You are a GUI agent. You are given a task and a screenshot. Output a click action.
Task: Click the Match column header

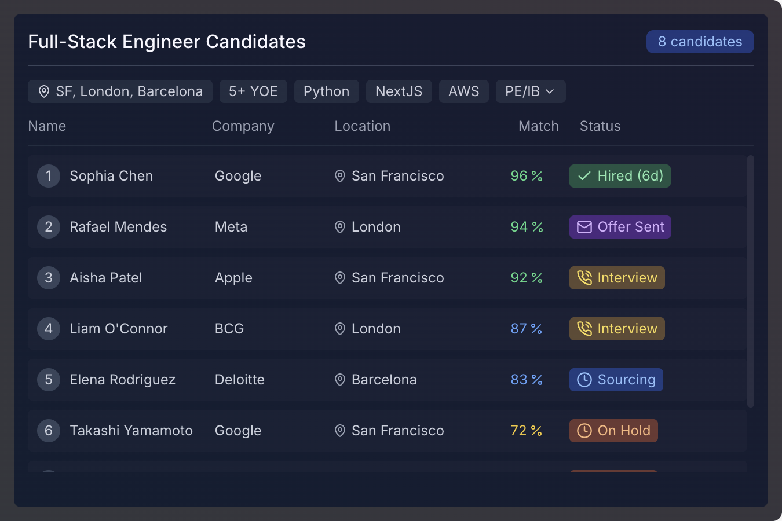(538, 126)
